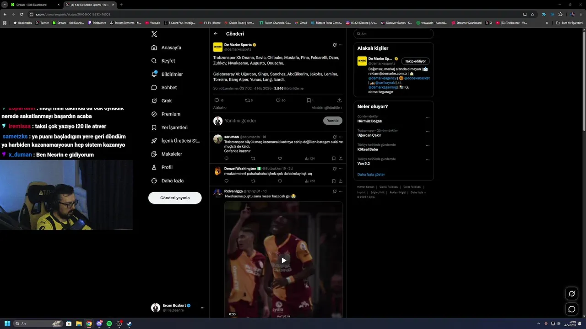Reply to saruman's comment
Screen dimensions: 586x329
(226, 159)
